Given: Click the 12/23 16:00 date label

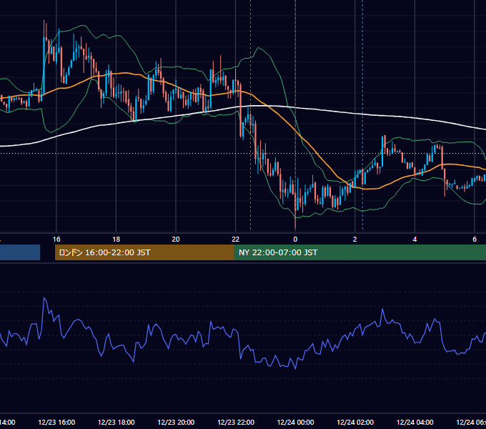Looking at the screenshot, I should pos(56,422).
